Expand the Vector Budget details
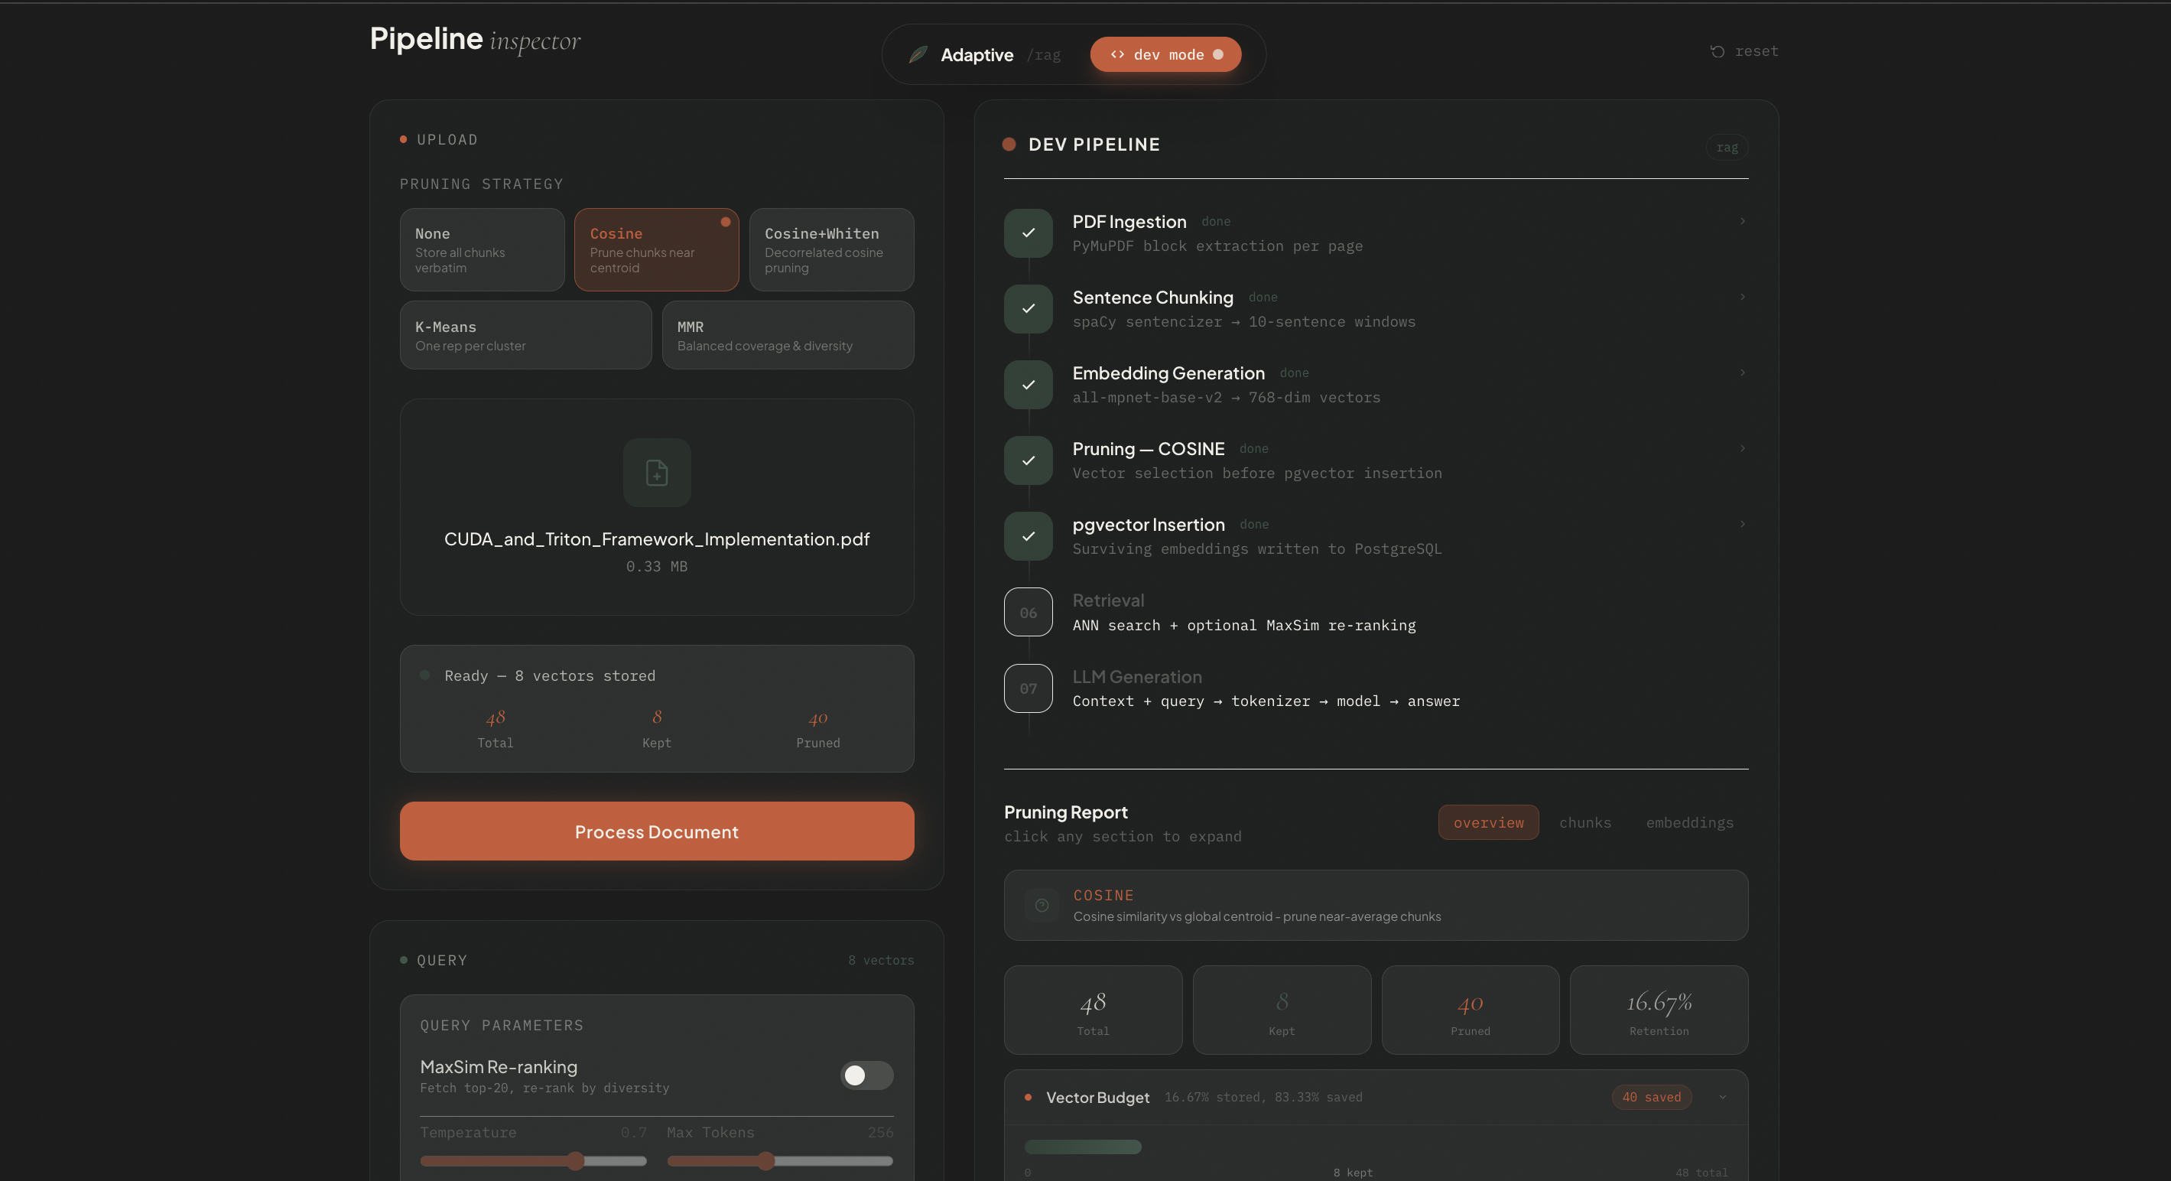The image size is (2171, 1181). (x=1722, y=1097)
